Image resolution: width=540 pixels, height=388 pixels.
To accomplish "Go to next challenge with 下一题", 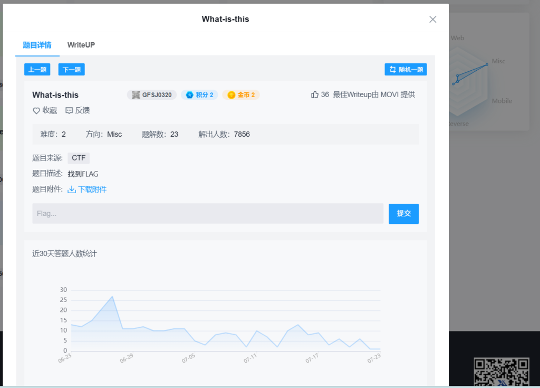I will (x=71, y=70).
